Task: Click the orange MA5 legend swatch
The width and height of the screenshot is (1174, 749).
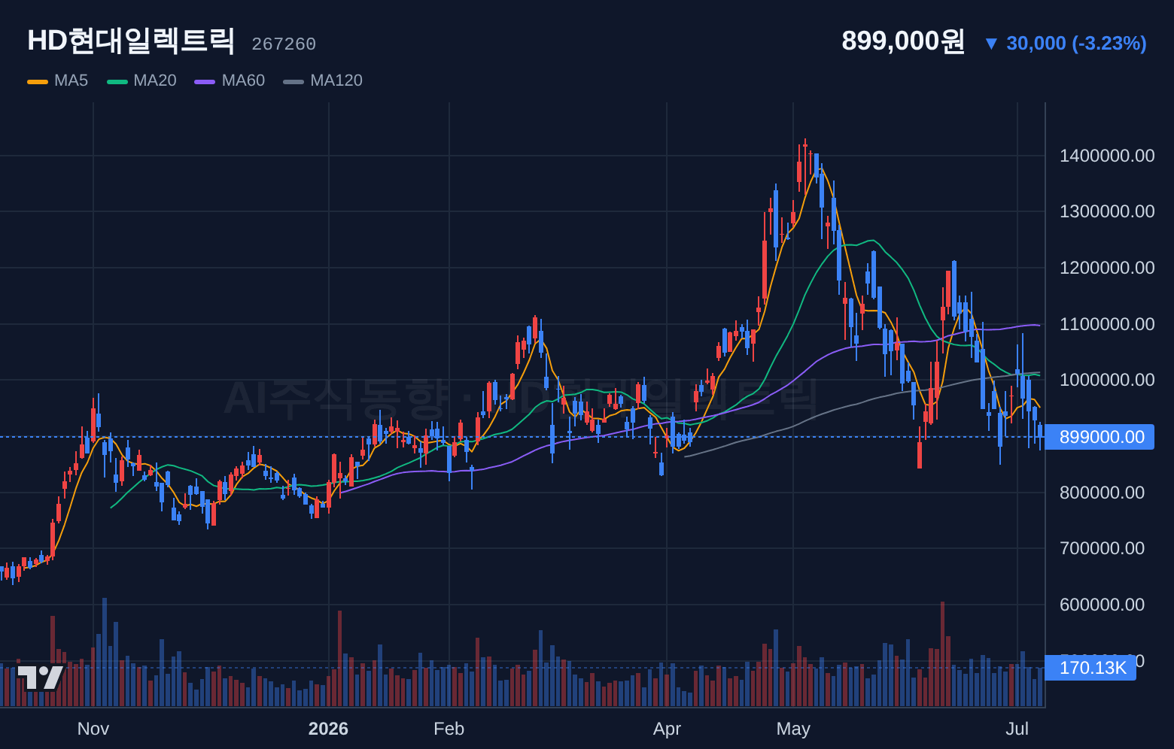Action: tap(38, 81)
